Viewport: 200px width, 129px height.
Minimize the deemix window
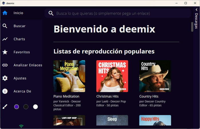177,3
